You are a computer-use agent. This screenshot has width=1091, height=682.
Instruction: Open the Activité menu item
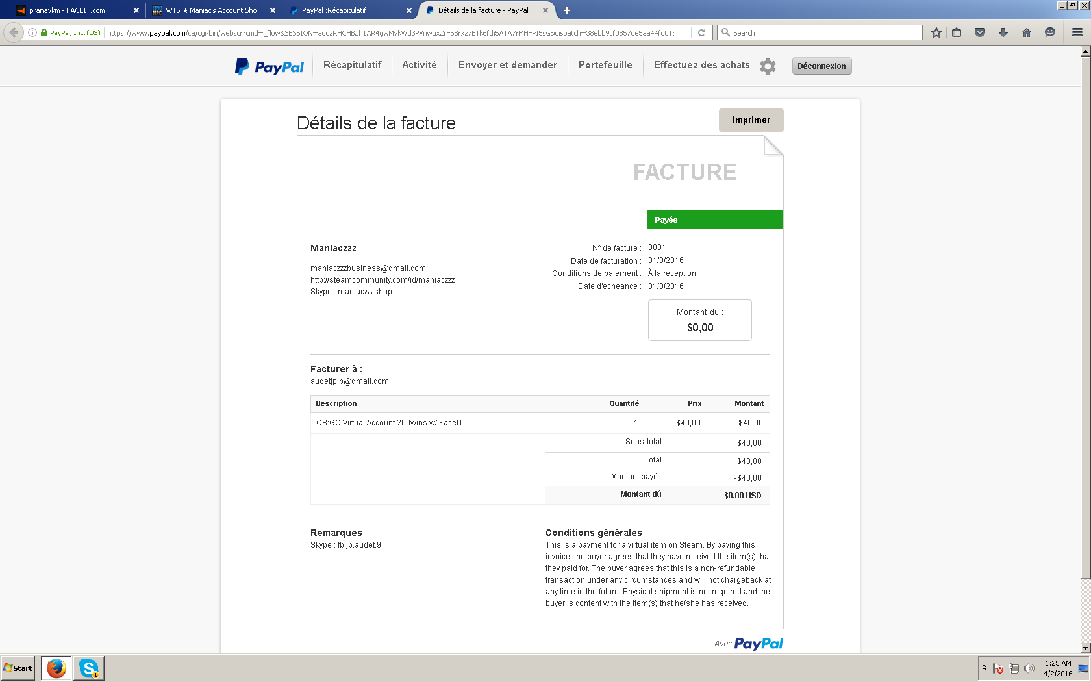pyautogui.click(x=420, y=65)
